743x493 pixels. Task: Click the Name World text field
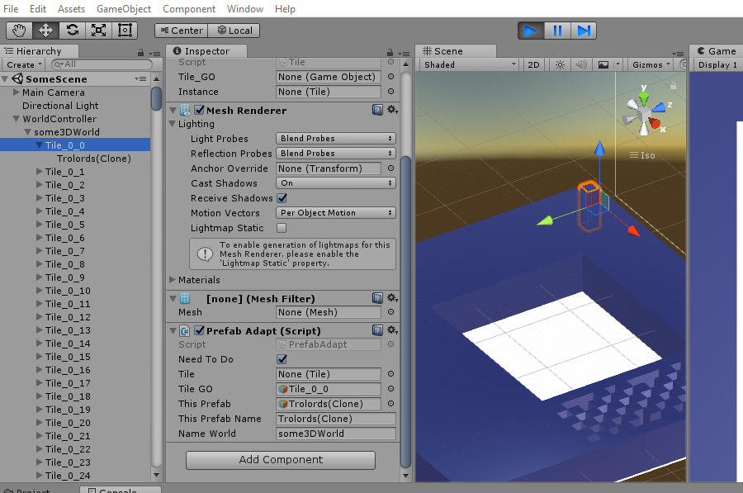click(335, 434)
